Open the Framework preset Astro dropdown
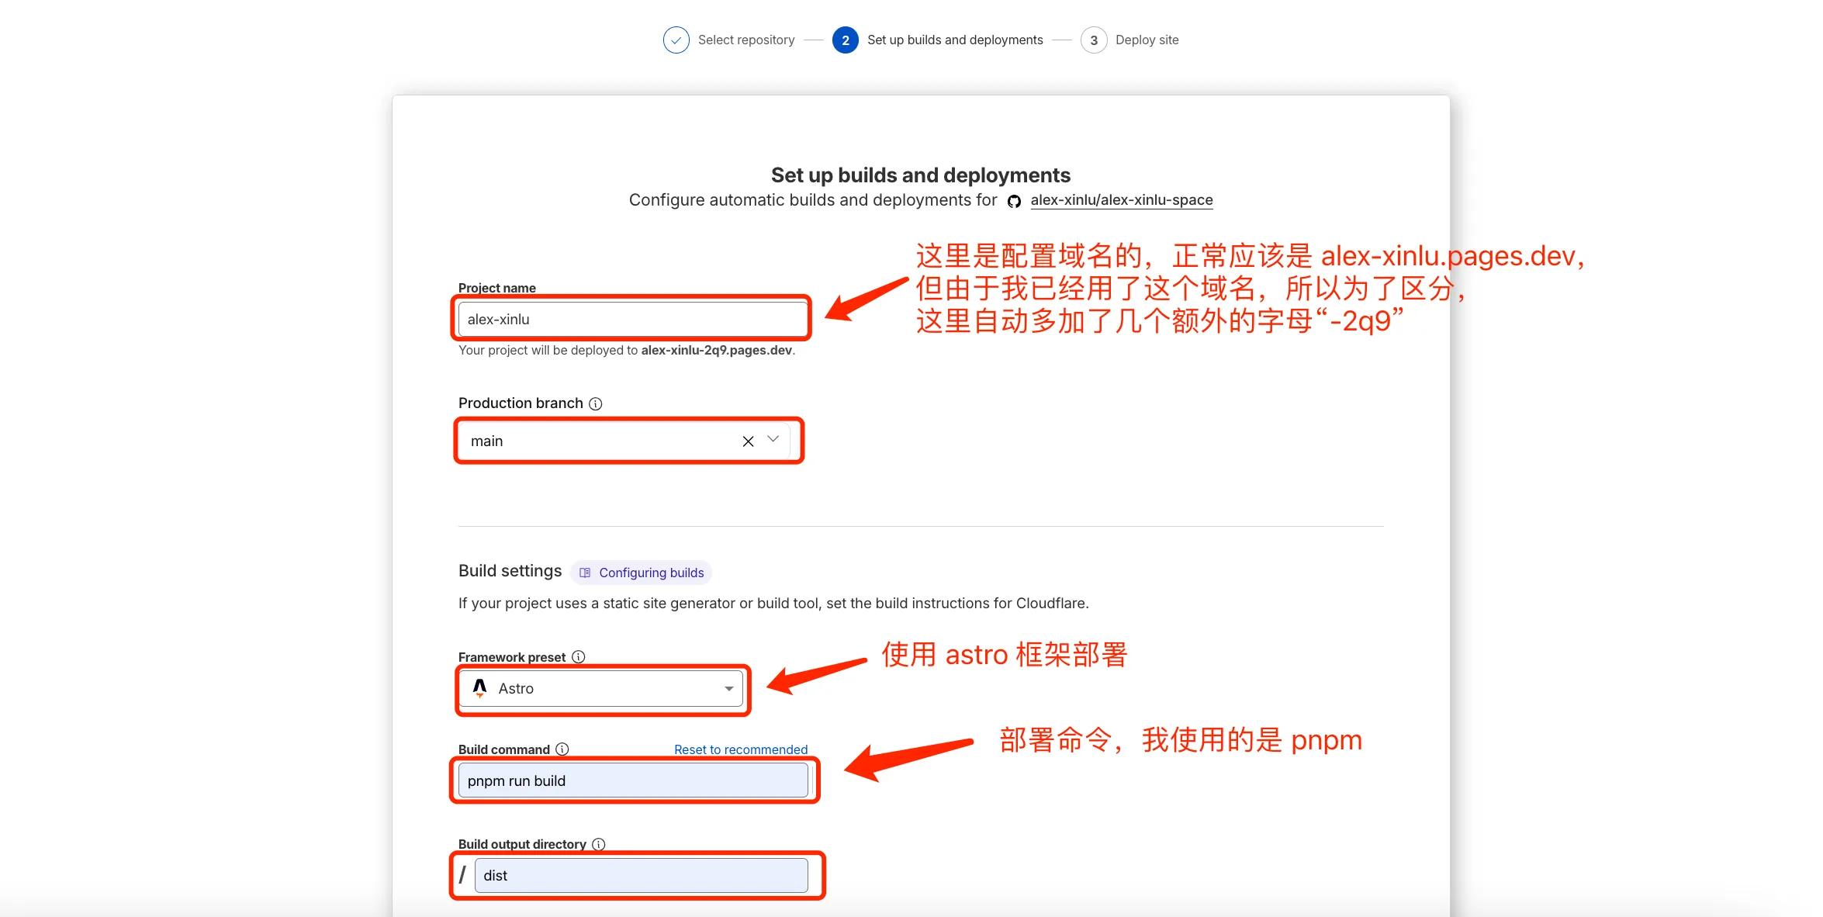 tap(601, 689)
